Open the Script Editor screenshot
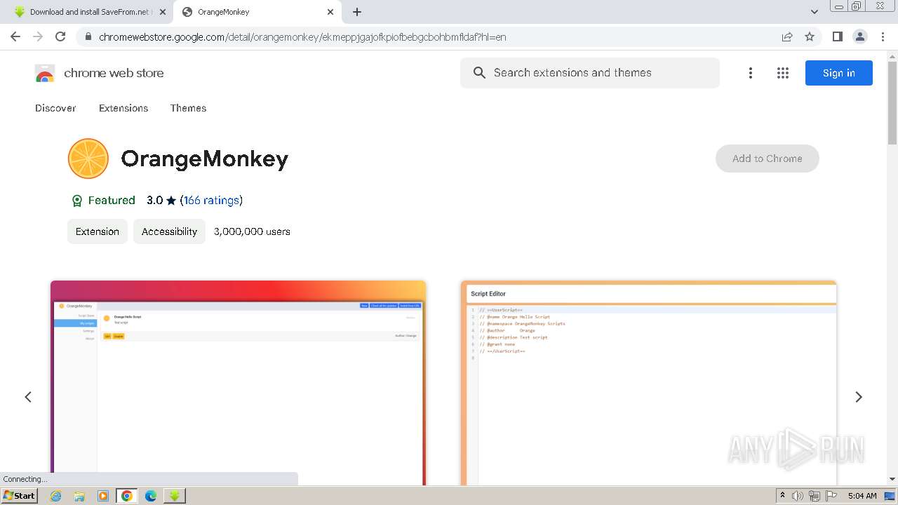The height and width of the screenshot is (505, 898). (648, 383)
